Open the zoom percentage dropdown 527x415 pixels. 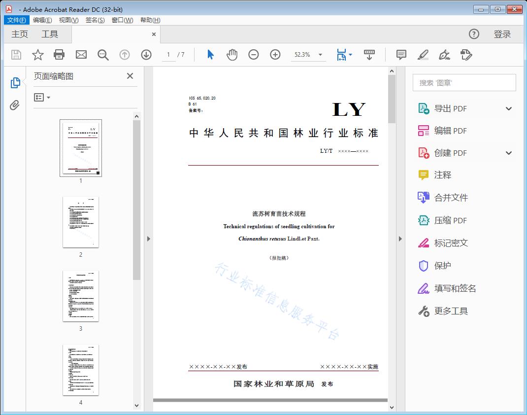pos(320,55)
